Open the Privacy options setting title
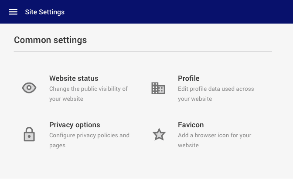293x179 pixels. pyautogui.click(x=75, y=125)
